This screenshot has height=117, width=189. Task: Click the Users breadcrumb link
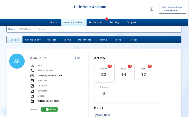point(11,29)
